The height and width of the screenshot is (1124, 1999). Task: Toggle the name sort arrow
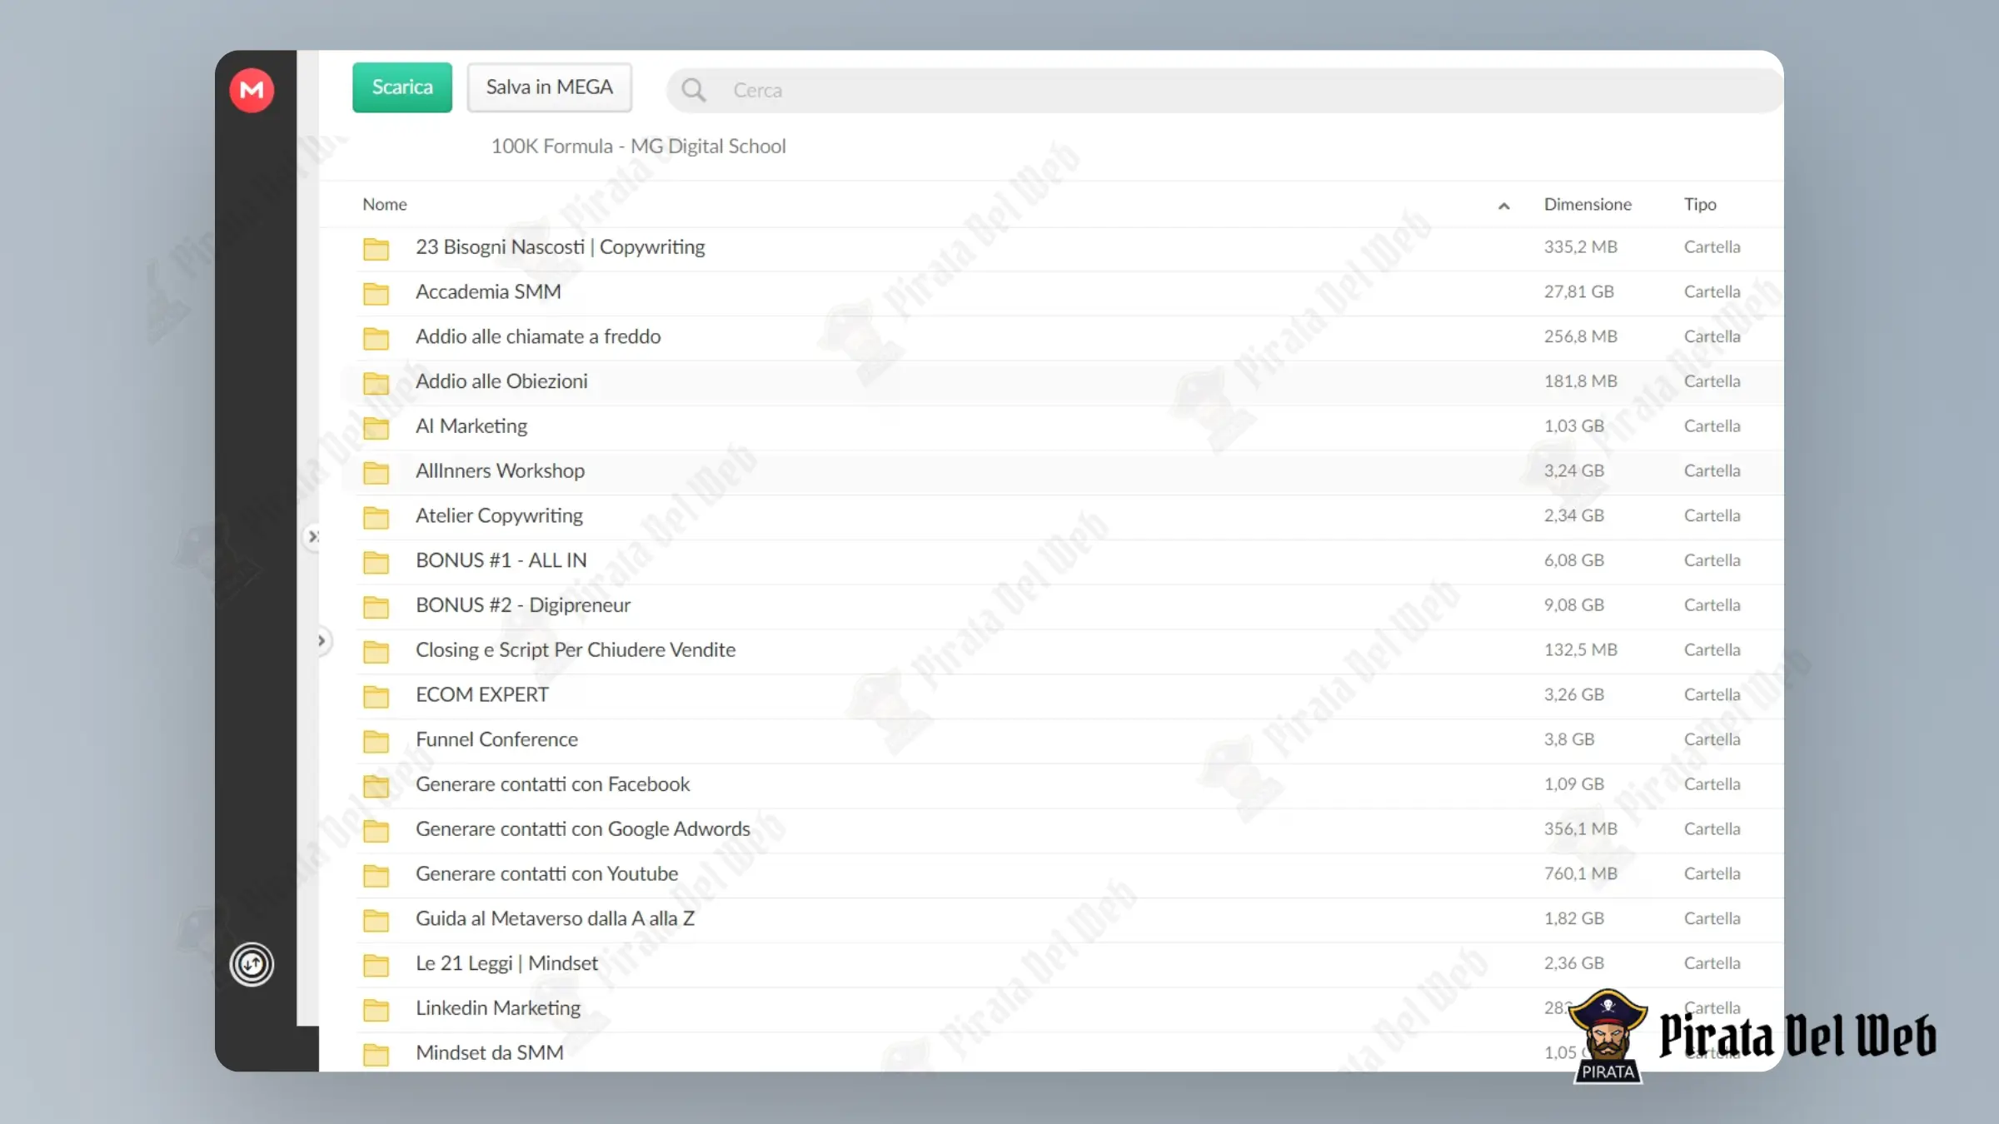click(x=1503, y=206)
